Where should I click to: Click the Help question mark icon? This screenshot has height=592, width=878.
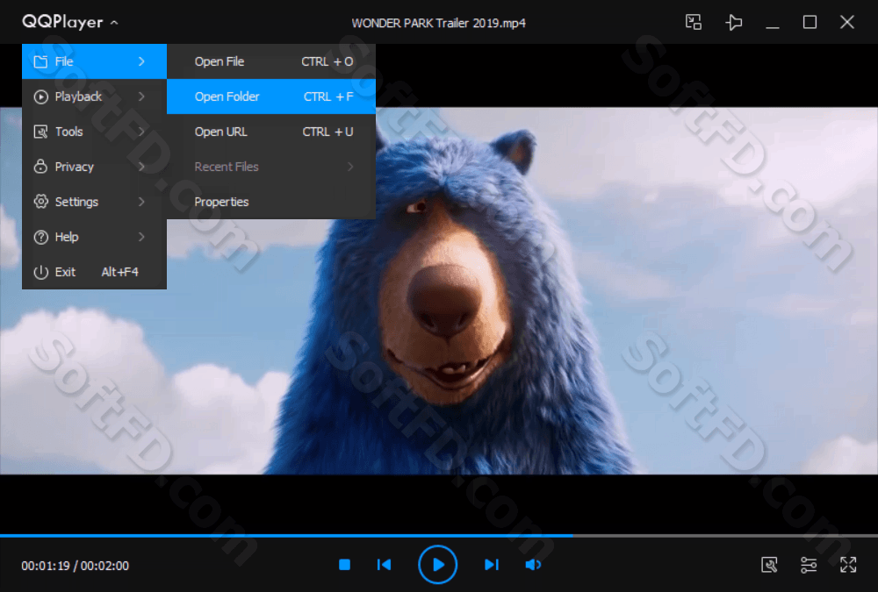pyautogui.click(x=40, y=238)
